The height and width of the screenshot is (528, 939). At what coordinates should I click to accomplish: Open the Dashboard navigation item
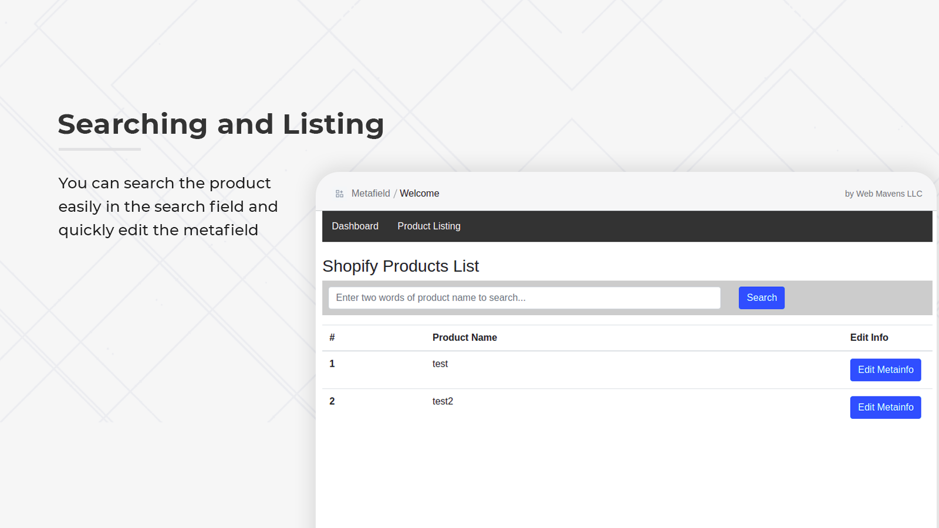click(355, 226)
